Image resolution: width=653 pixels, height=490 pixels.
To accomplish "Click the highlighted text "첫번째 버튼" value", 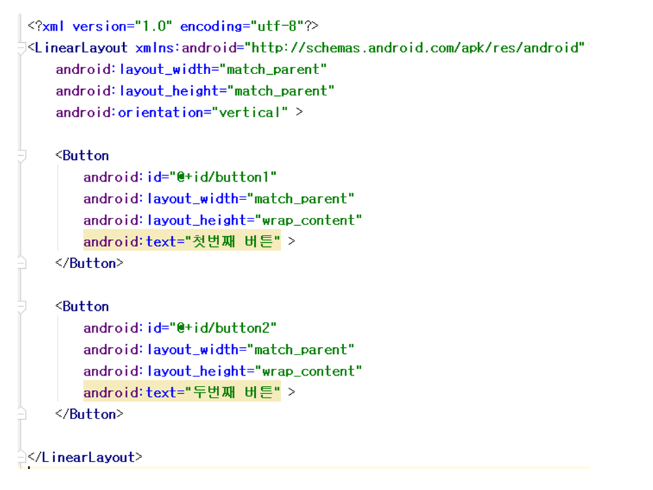I will pyautogui.click(x=234, y=242).
